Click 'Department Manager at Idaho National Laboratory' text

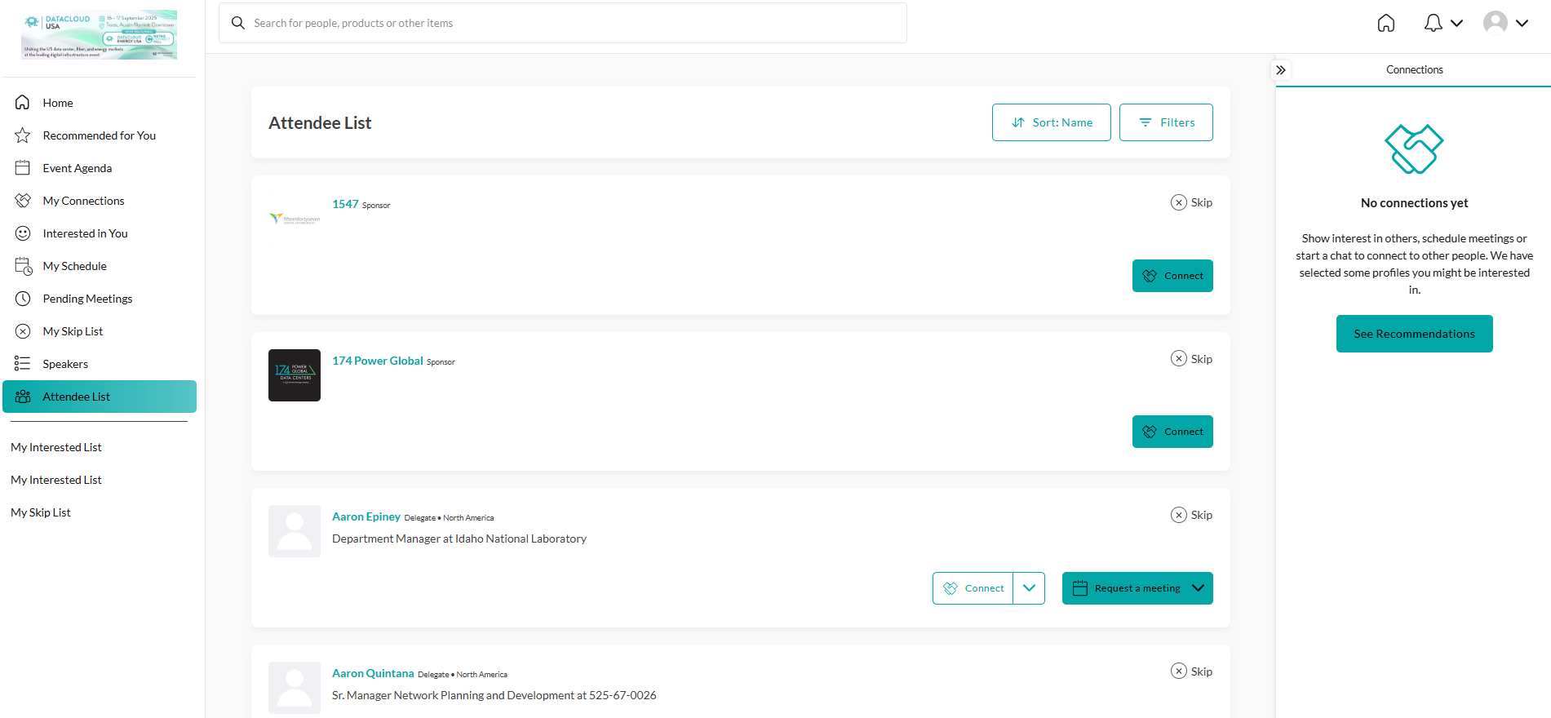[459, 538]
